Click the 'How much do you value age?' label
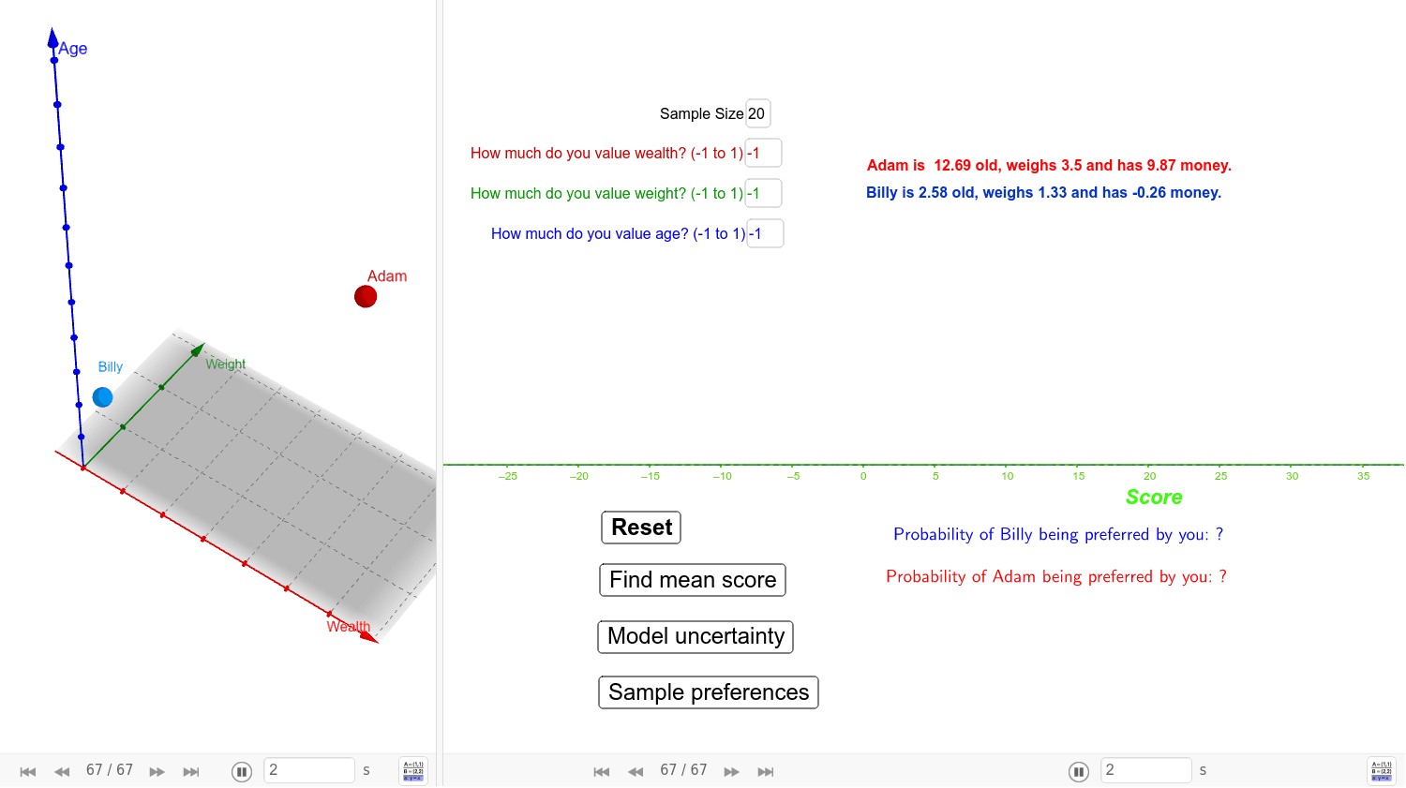The height and width of the screenshot is (788, 1406). click(618, 233)
